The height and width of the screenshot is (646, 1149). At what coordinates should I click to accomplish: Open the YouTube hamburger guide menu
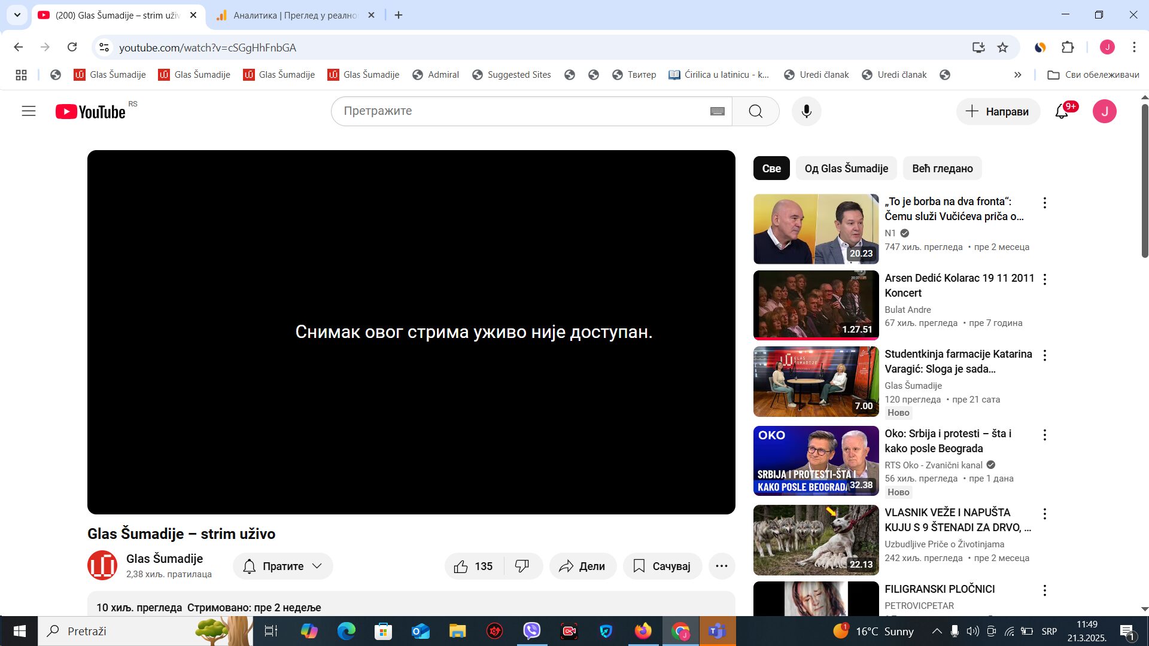coord(29,111)
